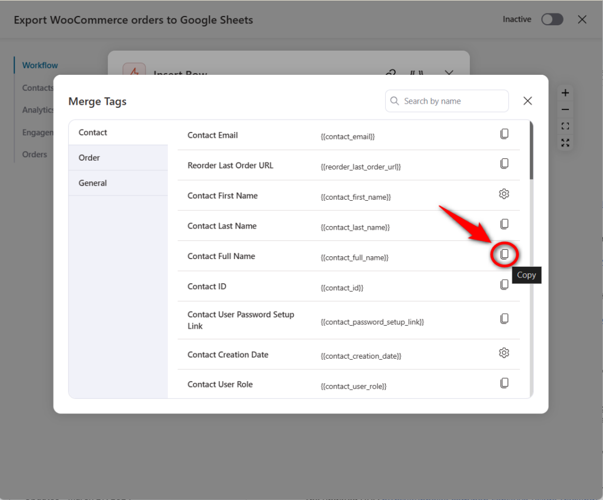Copy the Contact Last Name merge tag

(504, 224)
